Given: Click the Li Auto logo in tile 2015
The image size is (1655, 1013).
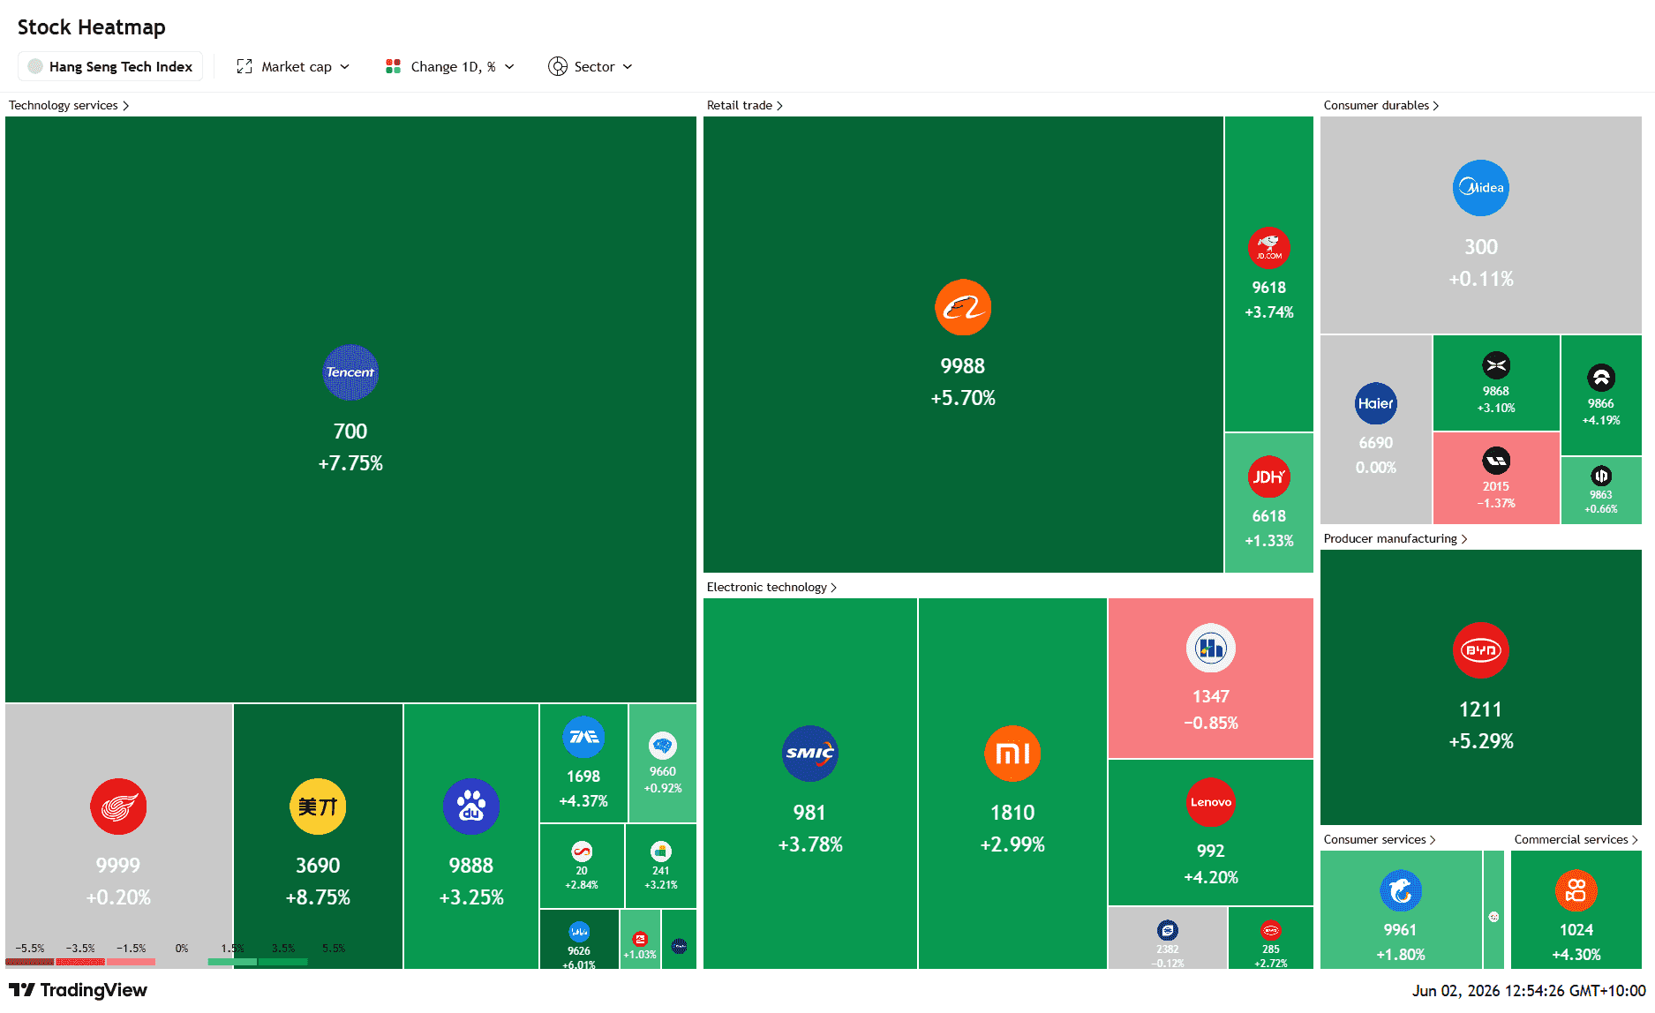Looking at the screenshot, I should [1496, 461].
